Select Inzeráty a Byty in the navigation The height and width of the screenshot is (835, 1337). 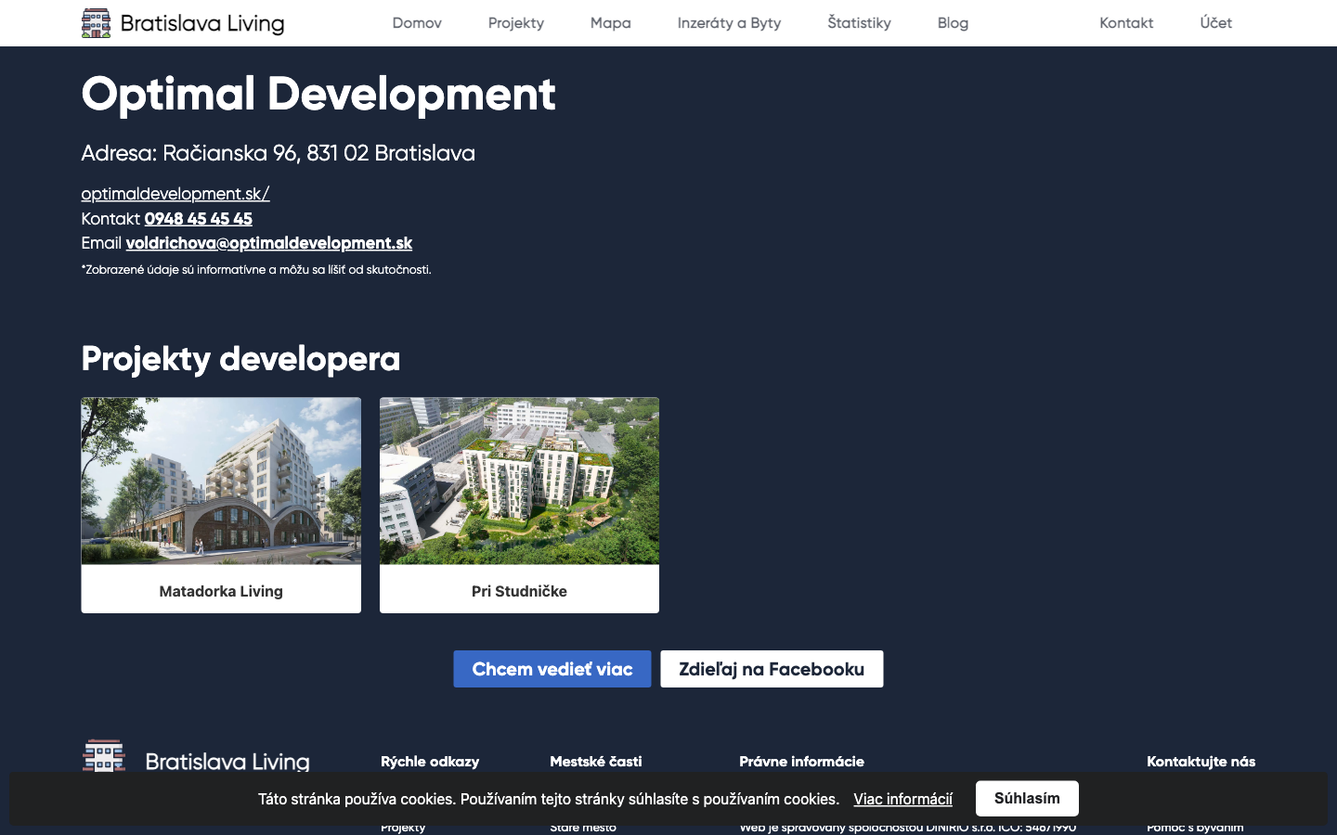coord(729,23)
